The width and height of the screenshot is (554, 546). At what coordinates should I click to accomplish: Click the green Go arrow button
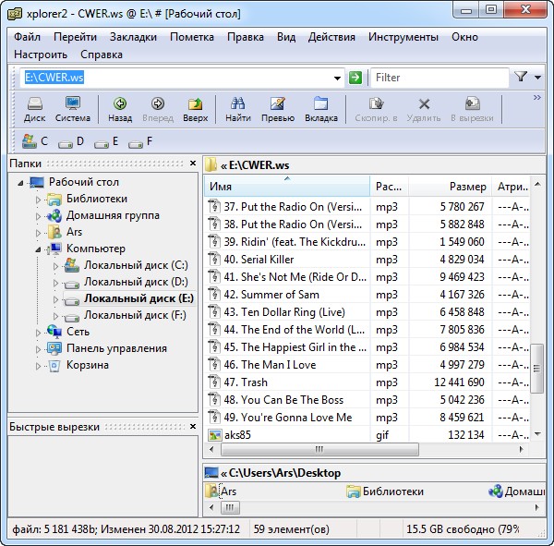coord(355,78)
